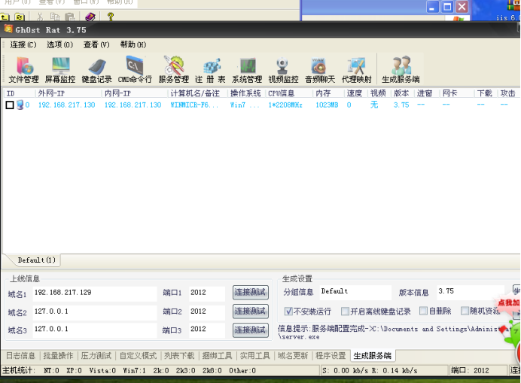Open the 视频监控 webcam monitor tool
Viewport: 521px width, 383px height.
pyautogui.click(x=283, y=69)
